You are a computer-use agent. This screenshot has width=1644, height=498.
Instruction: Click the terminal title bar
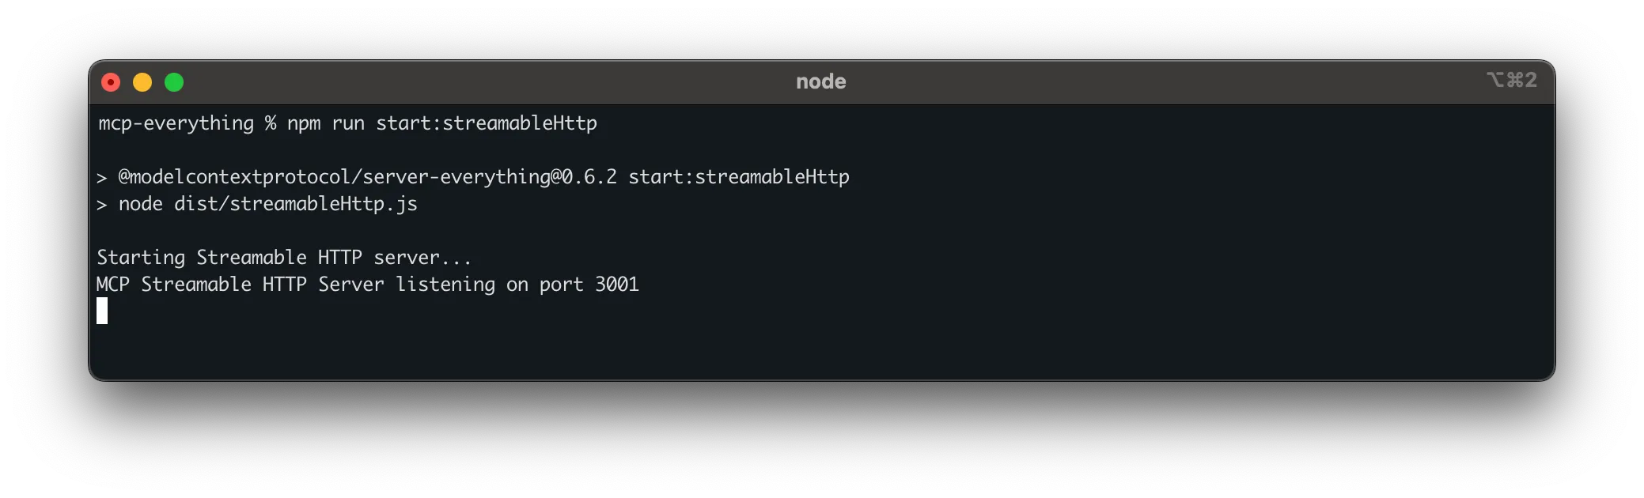point(554,81)
